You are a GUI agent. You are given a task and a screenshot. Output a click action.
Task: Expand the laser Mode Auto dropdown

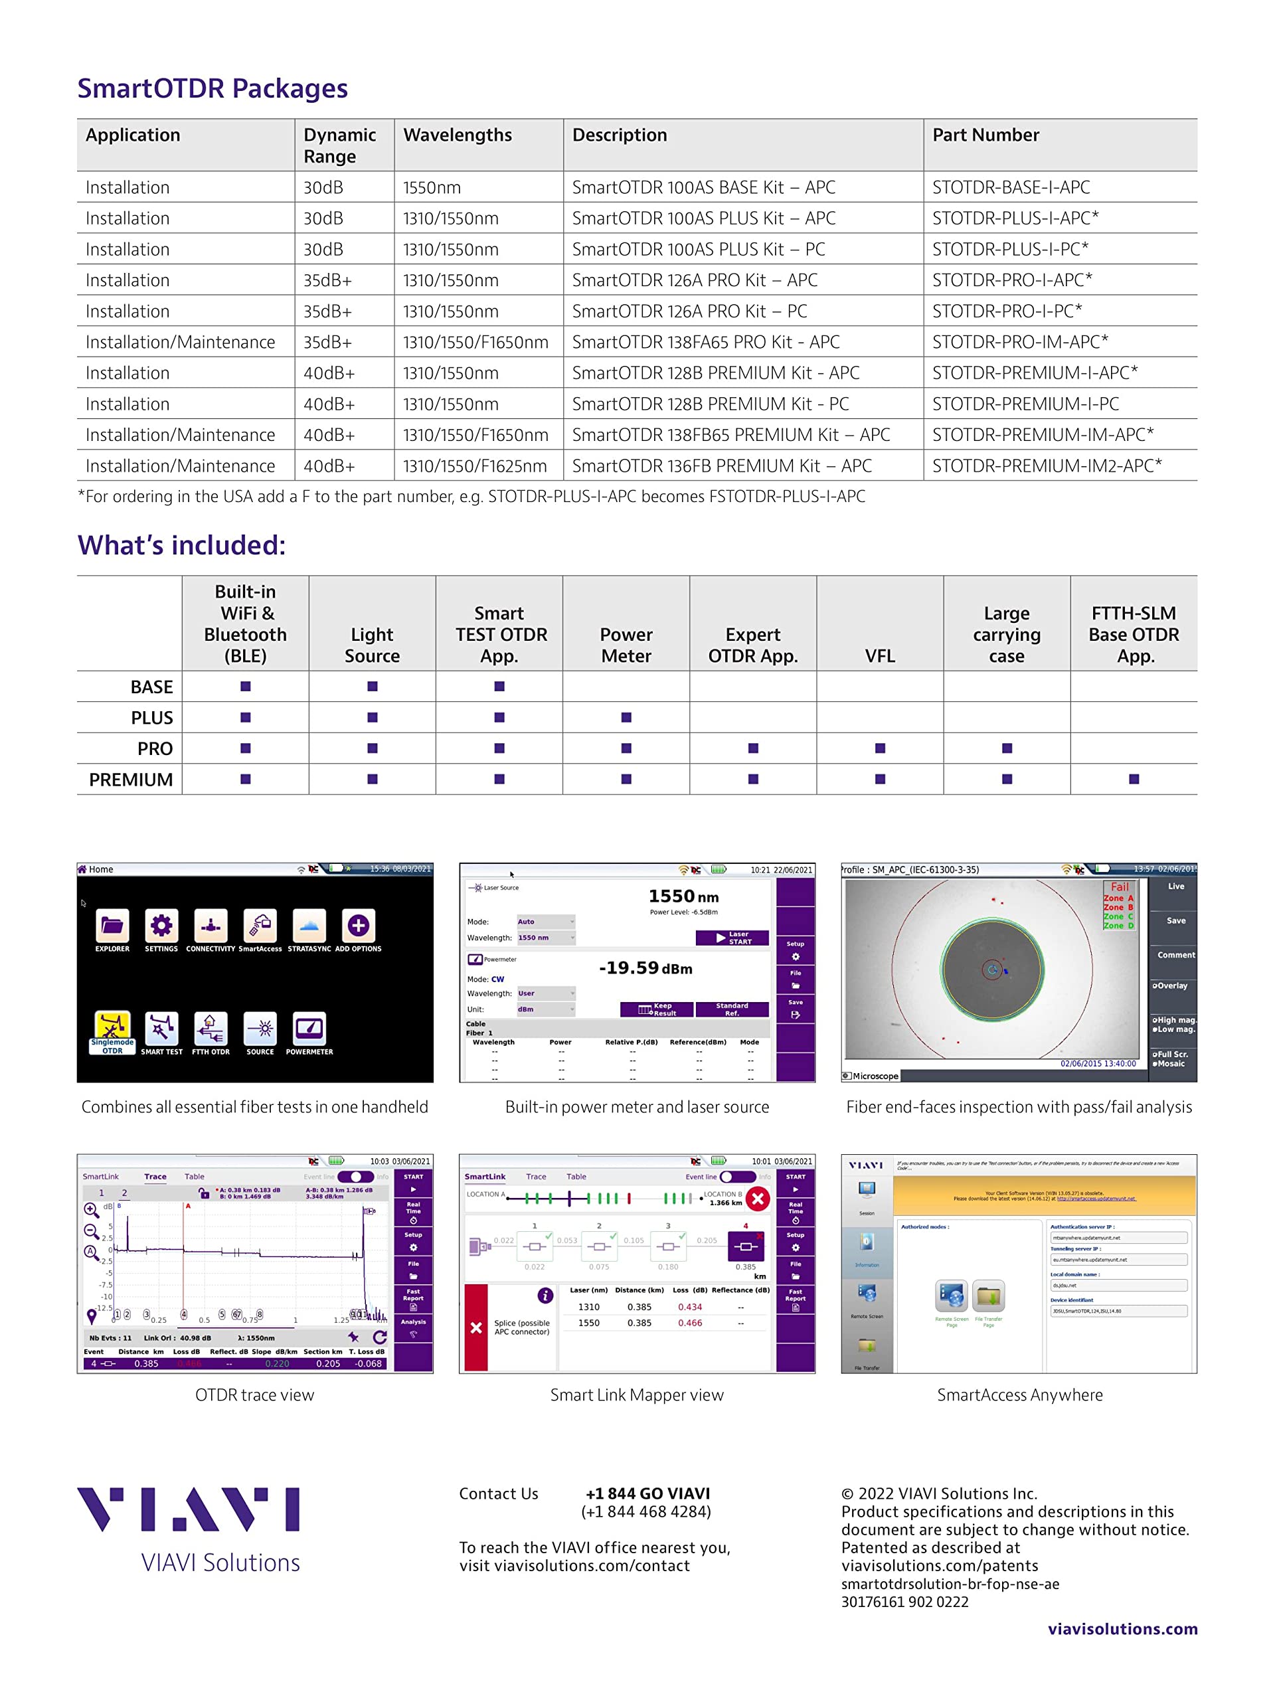click(x=545, y=922)
